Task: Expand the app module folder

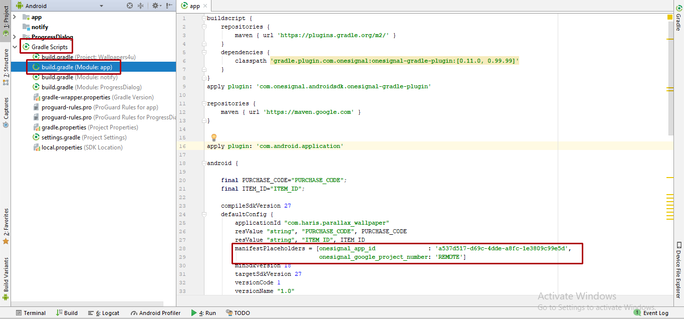Action: pos(15,17)
